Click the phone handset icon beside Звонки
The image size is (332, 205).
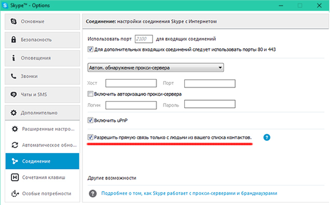13,76
